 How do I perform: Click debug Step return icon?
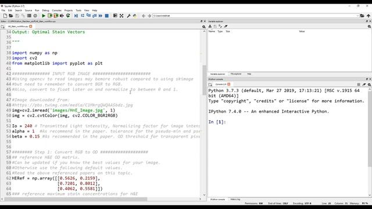(94, 16)
